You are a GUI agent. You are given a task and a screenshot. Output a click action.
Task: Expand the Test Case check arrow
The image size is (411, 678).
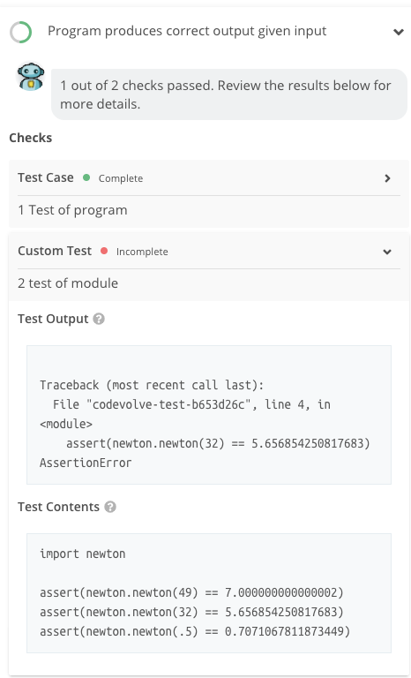[x=388, y=178]
